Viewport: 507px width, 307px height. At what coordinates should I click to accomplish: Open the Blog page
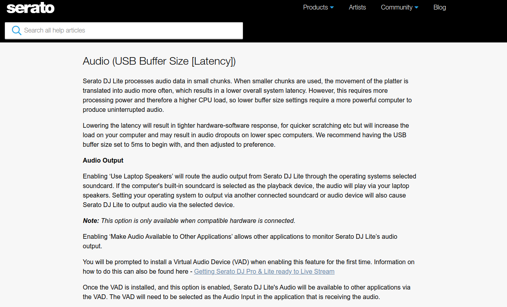tap(440, 7)
